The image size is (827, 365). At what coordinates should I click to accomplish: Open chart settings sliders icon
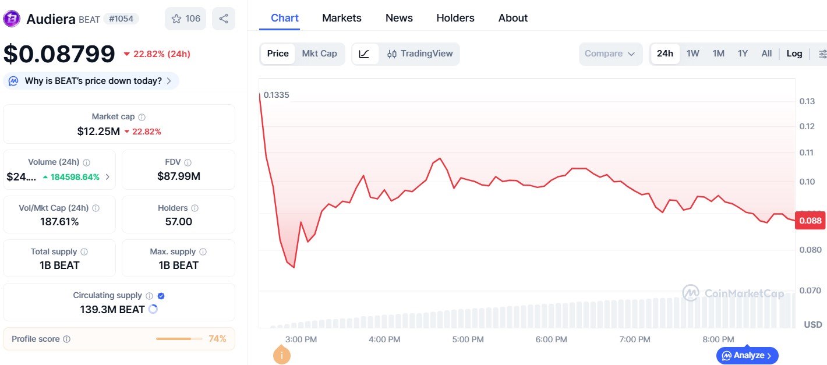click(822, 54)
